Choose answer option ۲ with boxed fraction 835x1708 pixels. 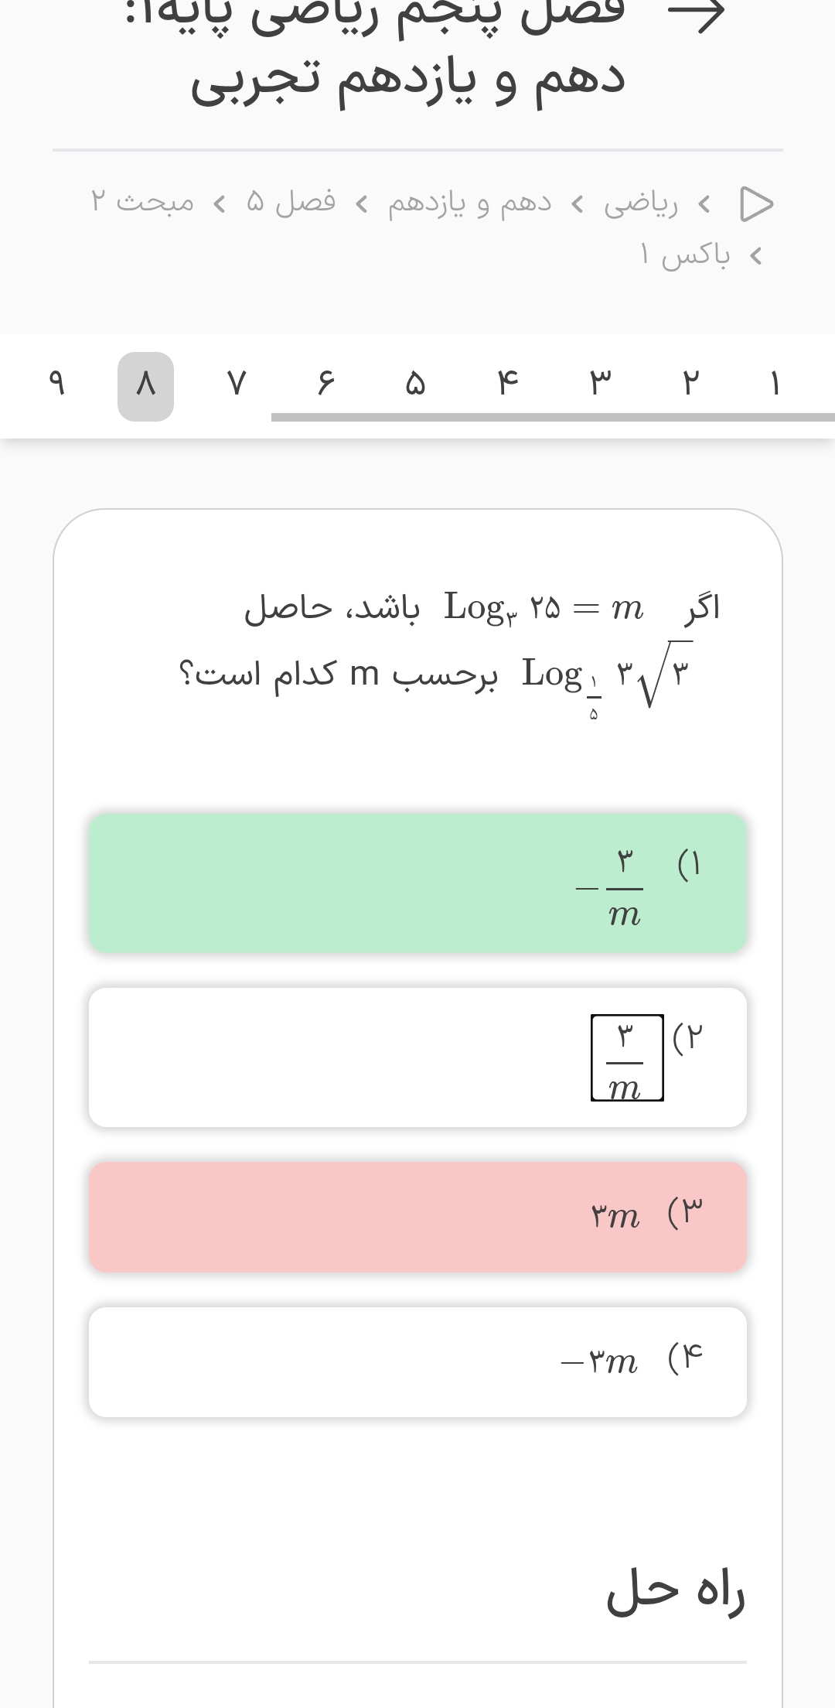coord(417,1057)
